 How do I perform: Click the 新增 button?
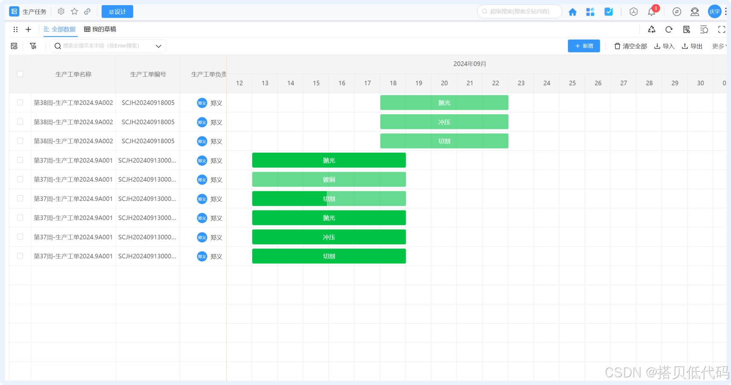tap(584, 46)
